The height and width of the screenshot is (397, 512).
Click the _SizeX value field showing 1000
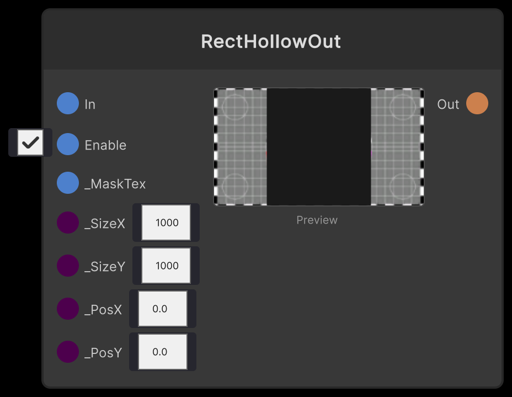166,223
